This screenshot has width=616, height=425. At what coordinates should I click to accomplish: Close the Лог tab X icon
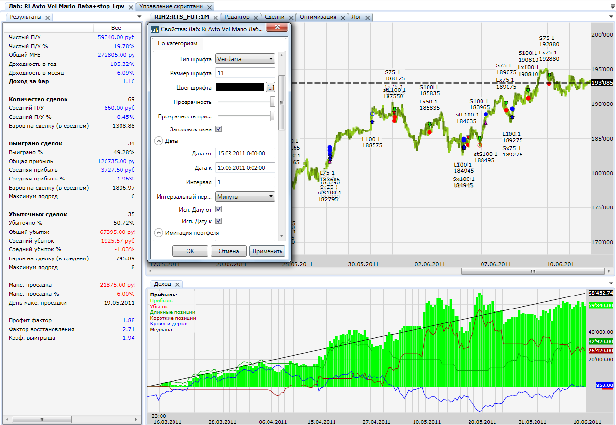point(368,17)
